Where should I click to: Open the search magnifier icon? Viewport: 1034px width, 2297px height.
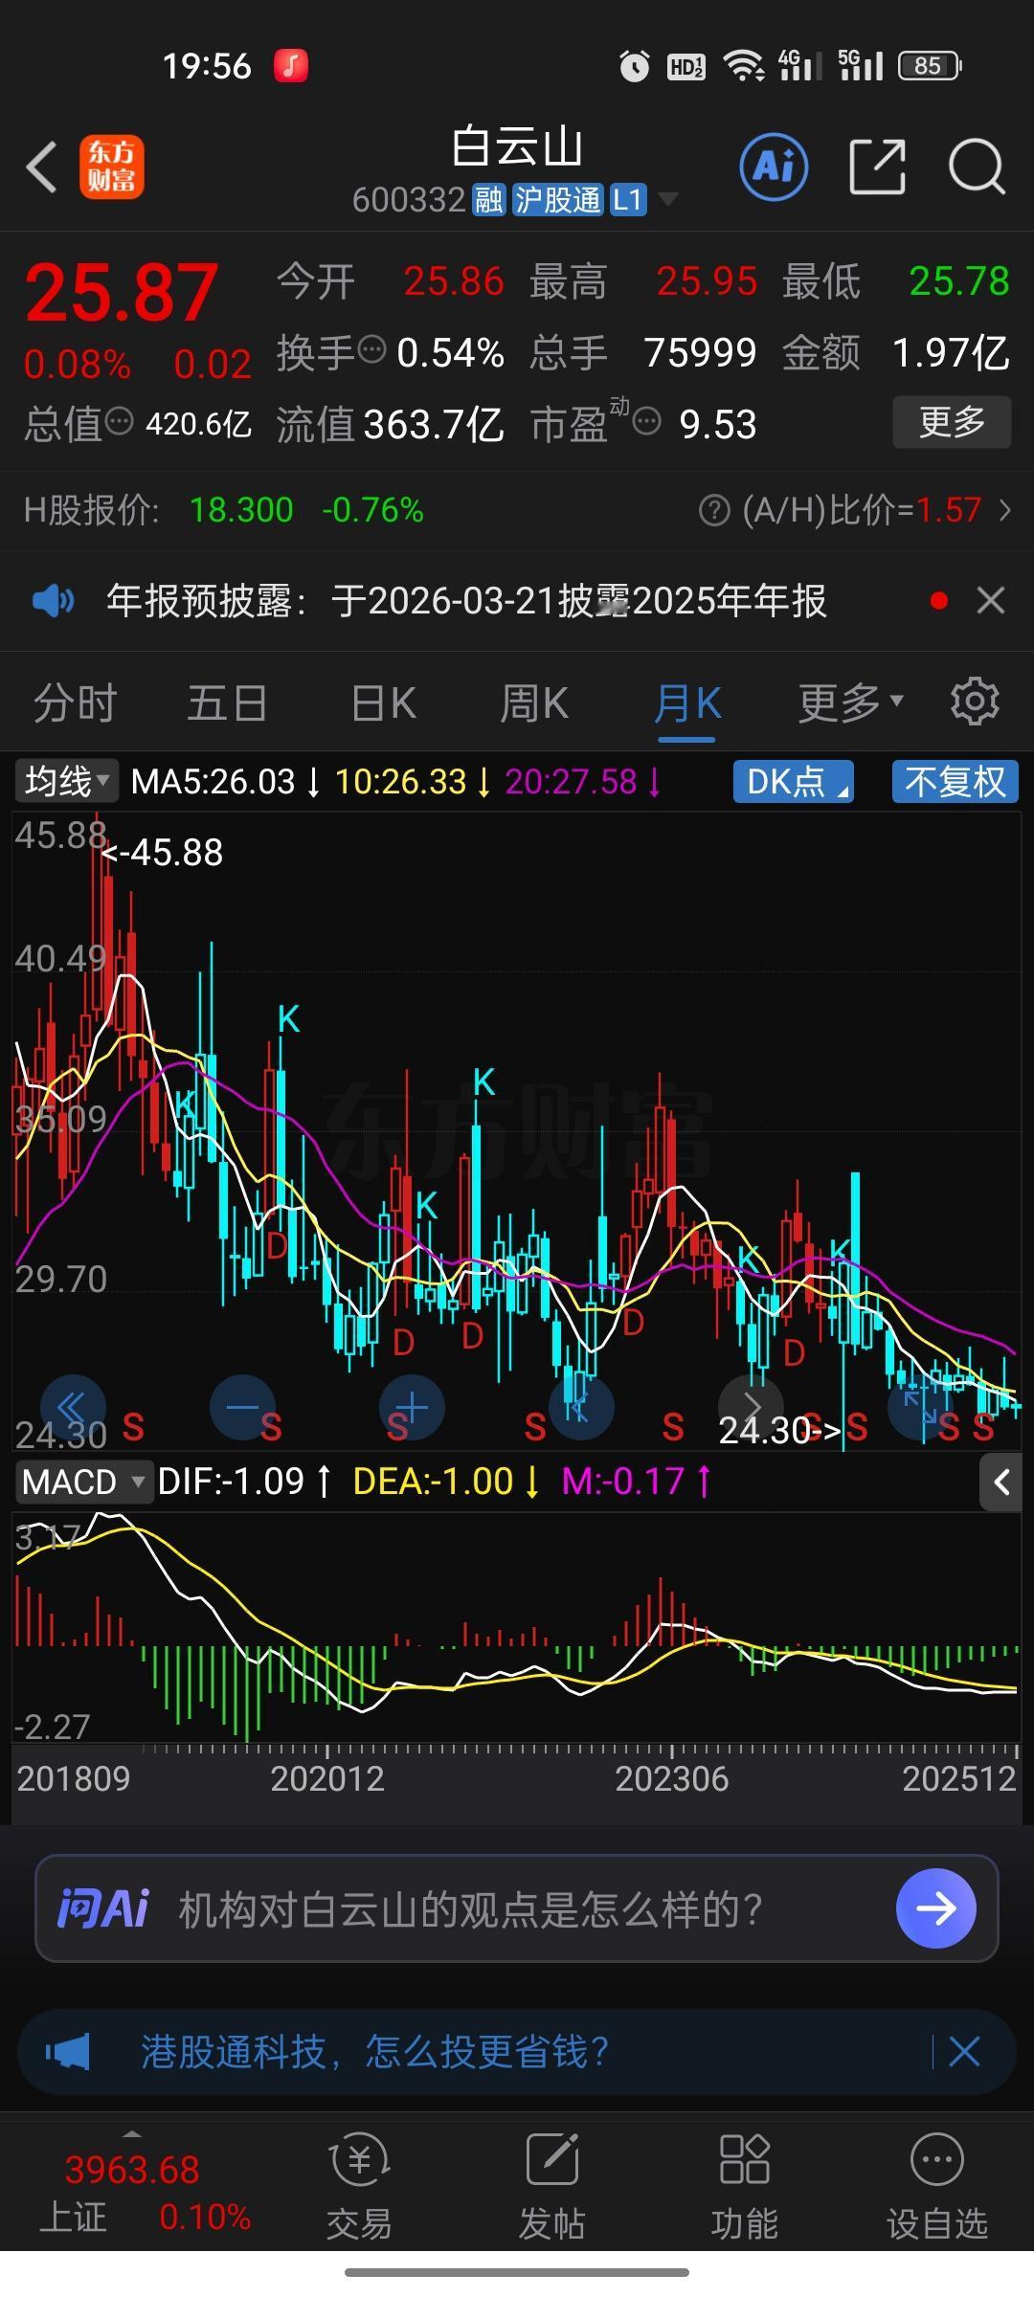[977, 167]
